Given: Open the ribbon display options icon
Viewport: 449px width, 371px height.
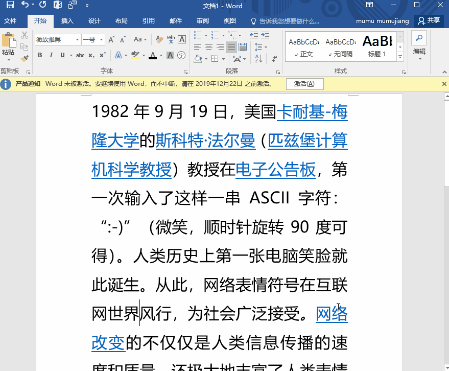Looking at the screenshot, I should (x=370, y=5).
